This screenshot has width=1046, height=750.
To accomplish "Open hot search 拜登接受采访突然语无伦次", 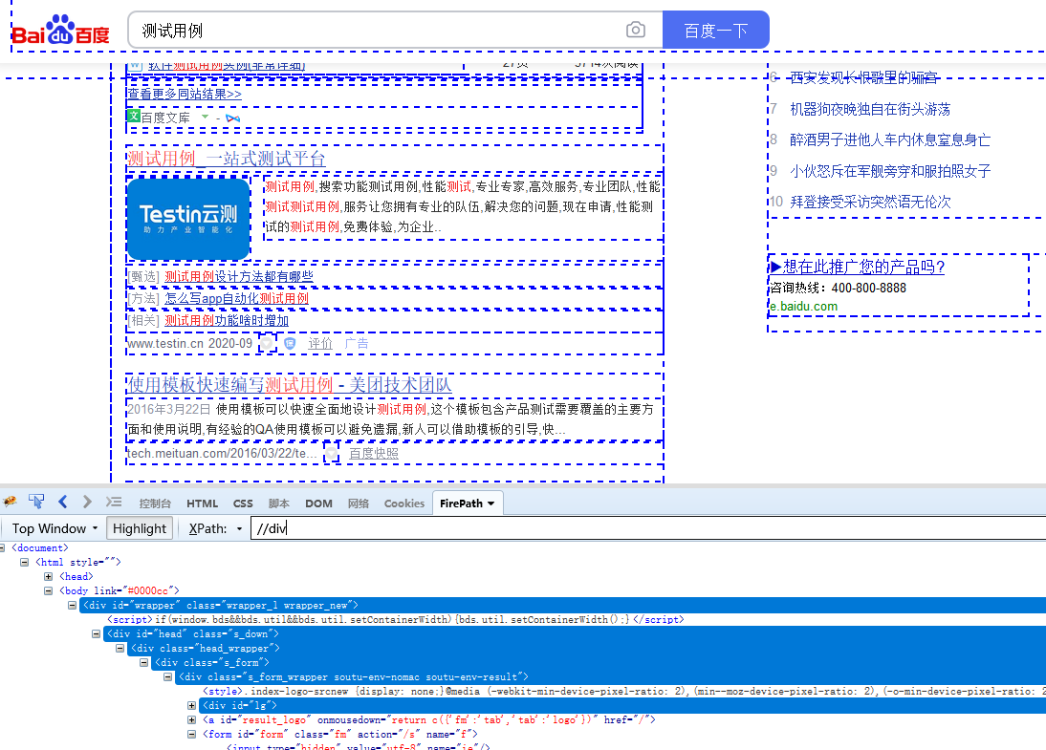I will click(x=870, y=202).
